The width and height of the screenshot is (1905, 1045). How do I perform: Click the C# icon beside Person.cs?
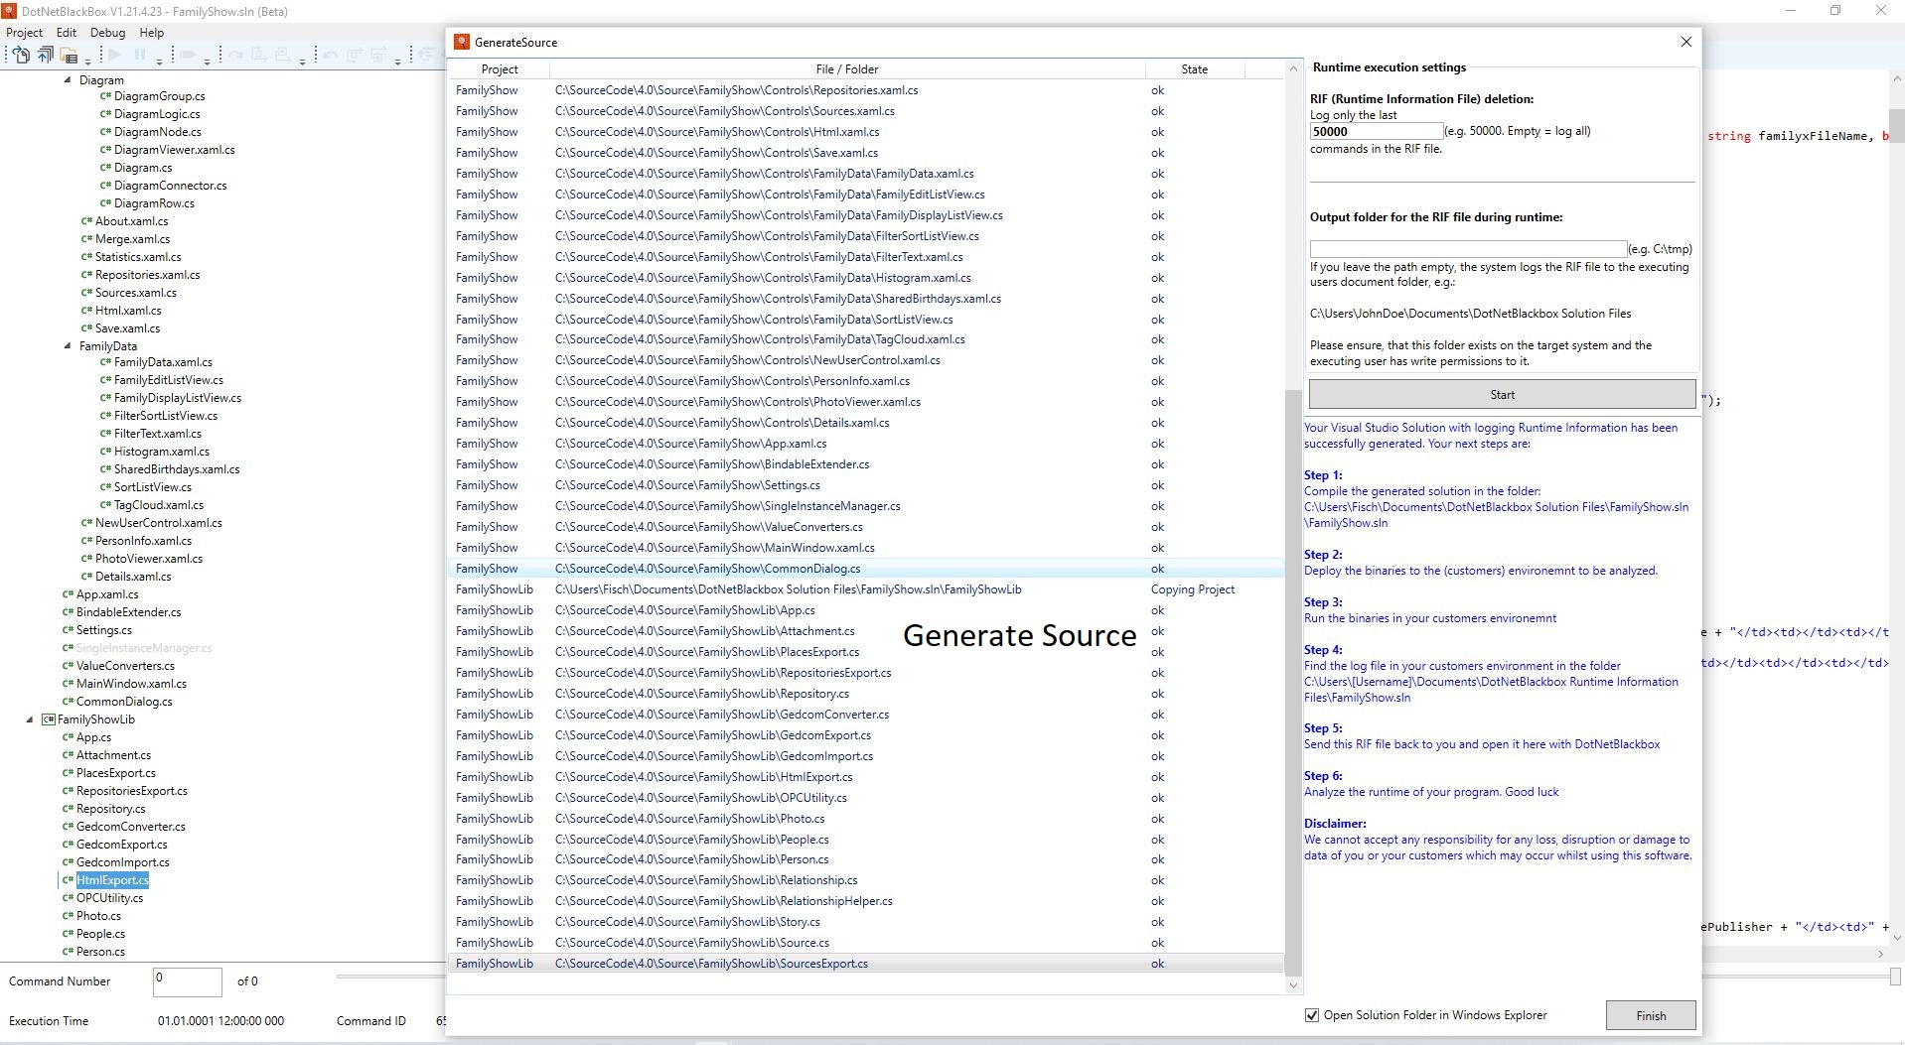(68, 952)
